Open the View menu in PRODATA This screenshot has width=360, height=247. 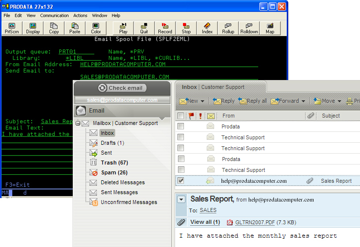click(31, 16)
